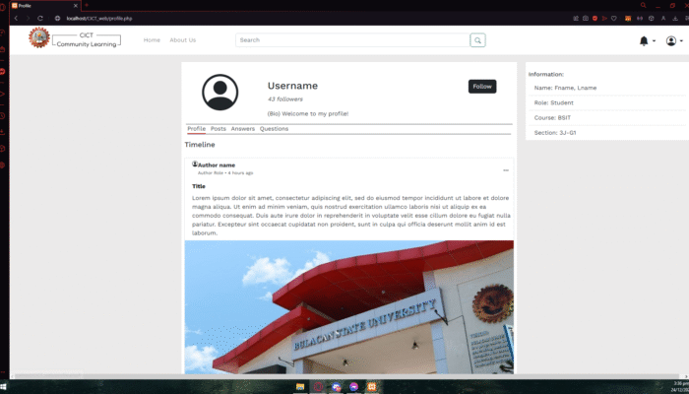Click the horizontal scrollbar at page bottom
689x394 pixels.
pos(348,376)
